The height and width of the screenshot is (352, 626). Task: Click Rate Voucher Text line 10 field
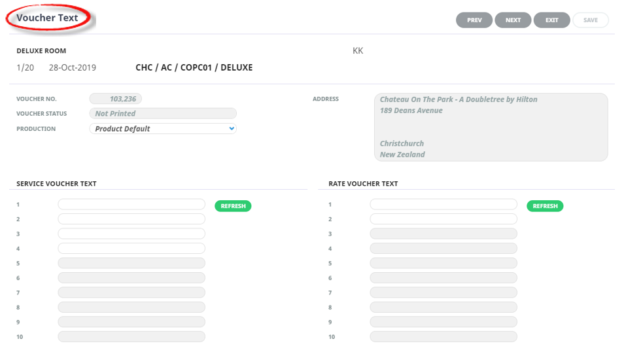pyautogui.click(x=443, y=337)
